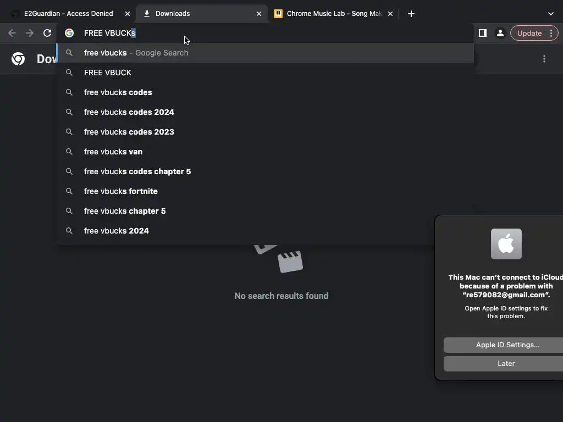The height and width of the screenshot is (422, 563).
Task: Close the Chrome Music Lab tab
Action: pos(390,14)
